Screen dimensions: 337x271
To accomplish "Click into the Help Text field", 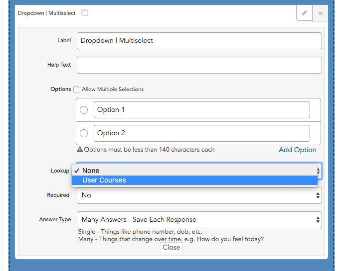I will coord(199,65).
